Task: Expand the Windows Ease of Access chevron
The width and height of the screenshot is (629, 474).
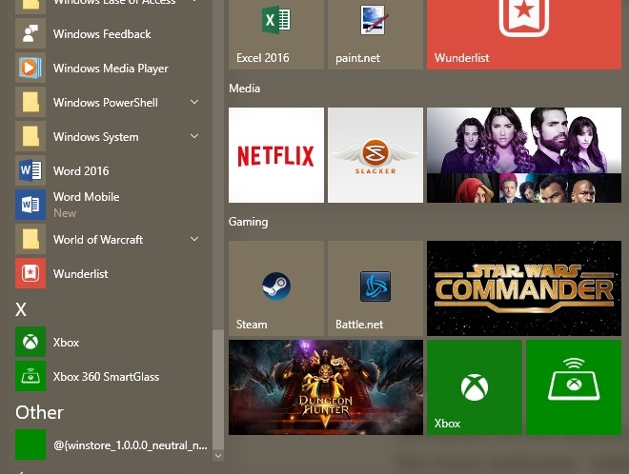Action: point(194,1)
